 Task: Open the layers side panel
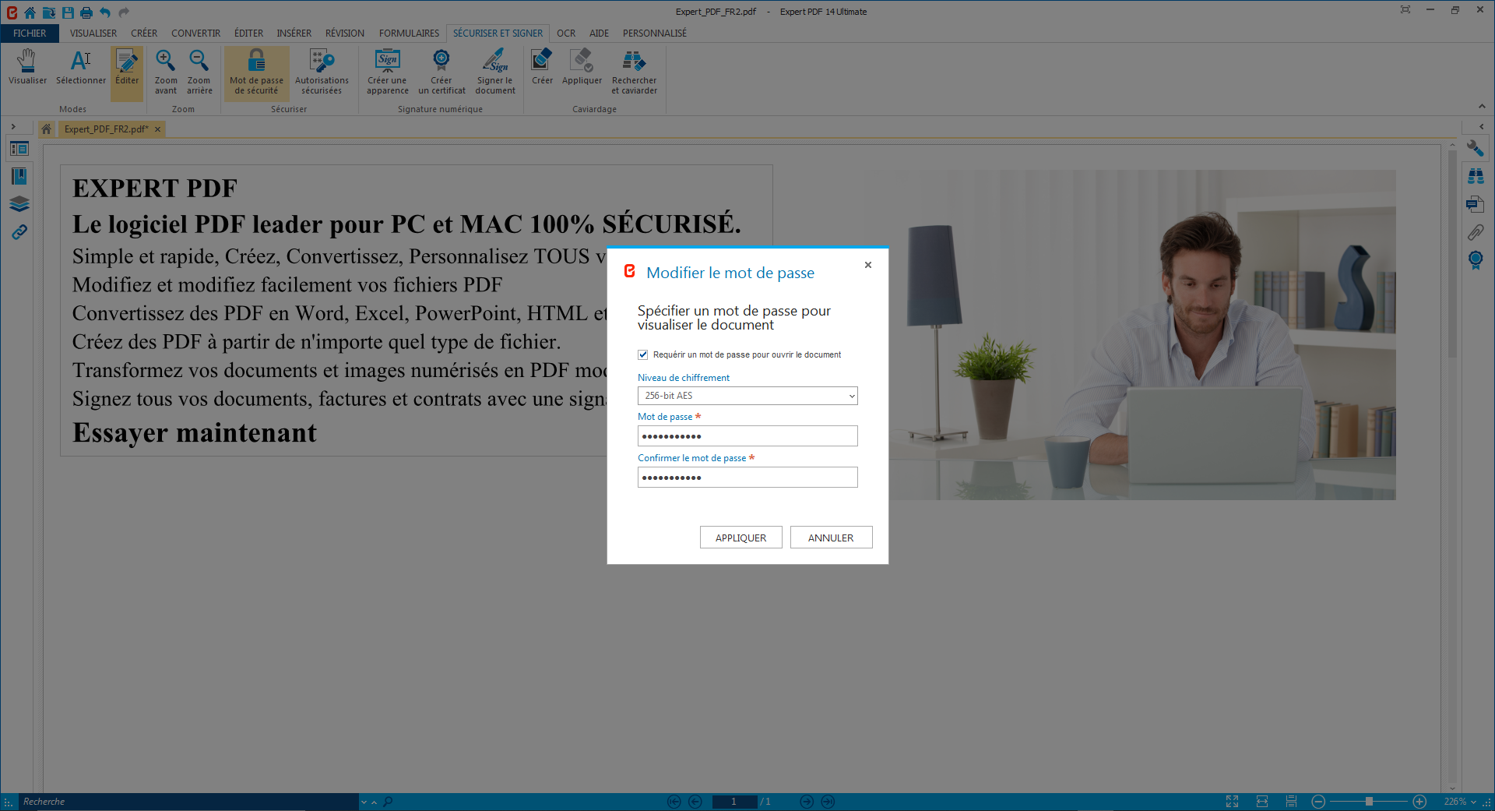point(19,204)
